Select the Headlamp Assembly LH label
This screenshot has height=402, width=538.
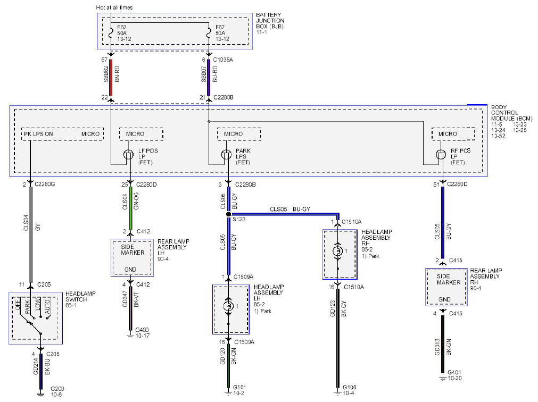(269, 299)
